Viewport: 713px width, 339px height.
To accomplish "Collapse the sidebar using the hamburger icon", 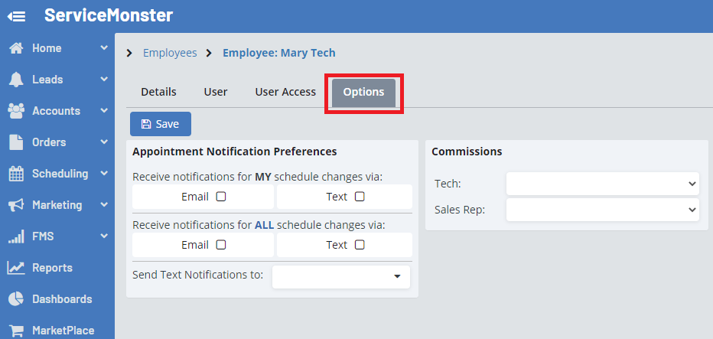I will tap(17, 16).
